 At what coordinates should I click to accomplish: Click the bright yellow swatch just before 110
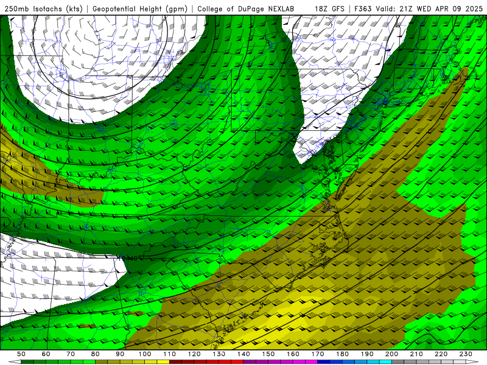pos(163,361)
